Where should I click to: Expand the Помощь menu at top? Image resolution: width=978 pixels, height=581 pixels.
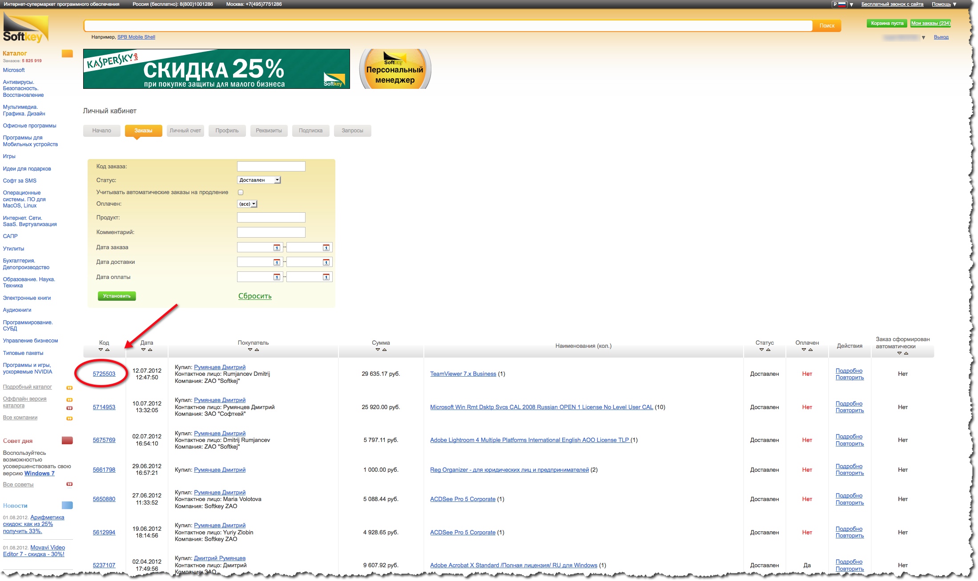pyautogui.click(x=944, y=4)
